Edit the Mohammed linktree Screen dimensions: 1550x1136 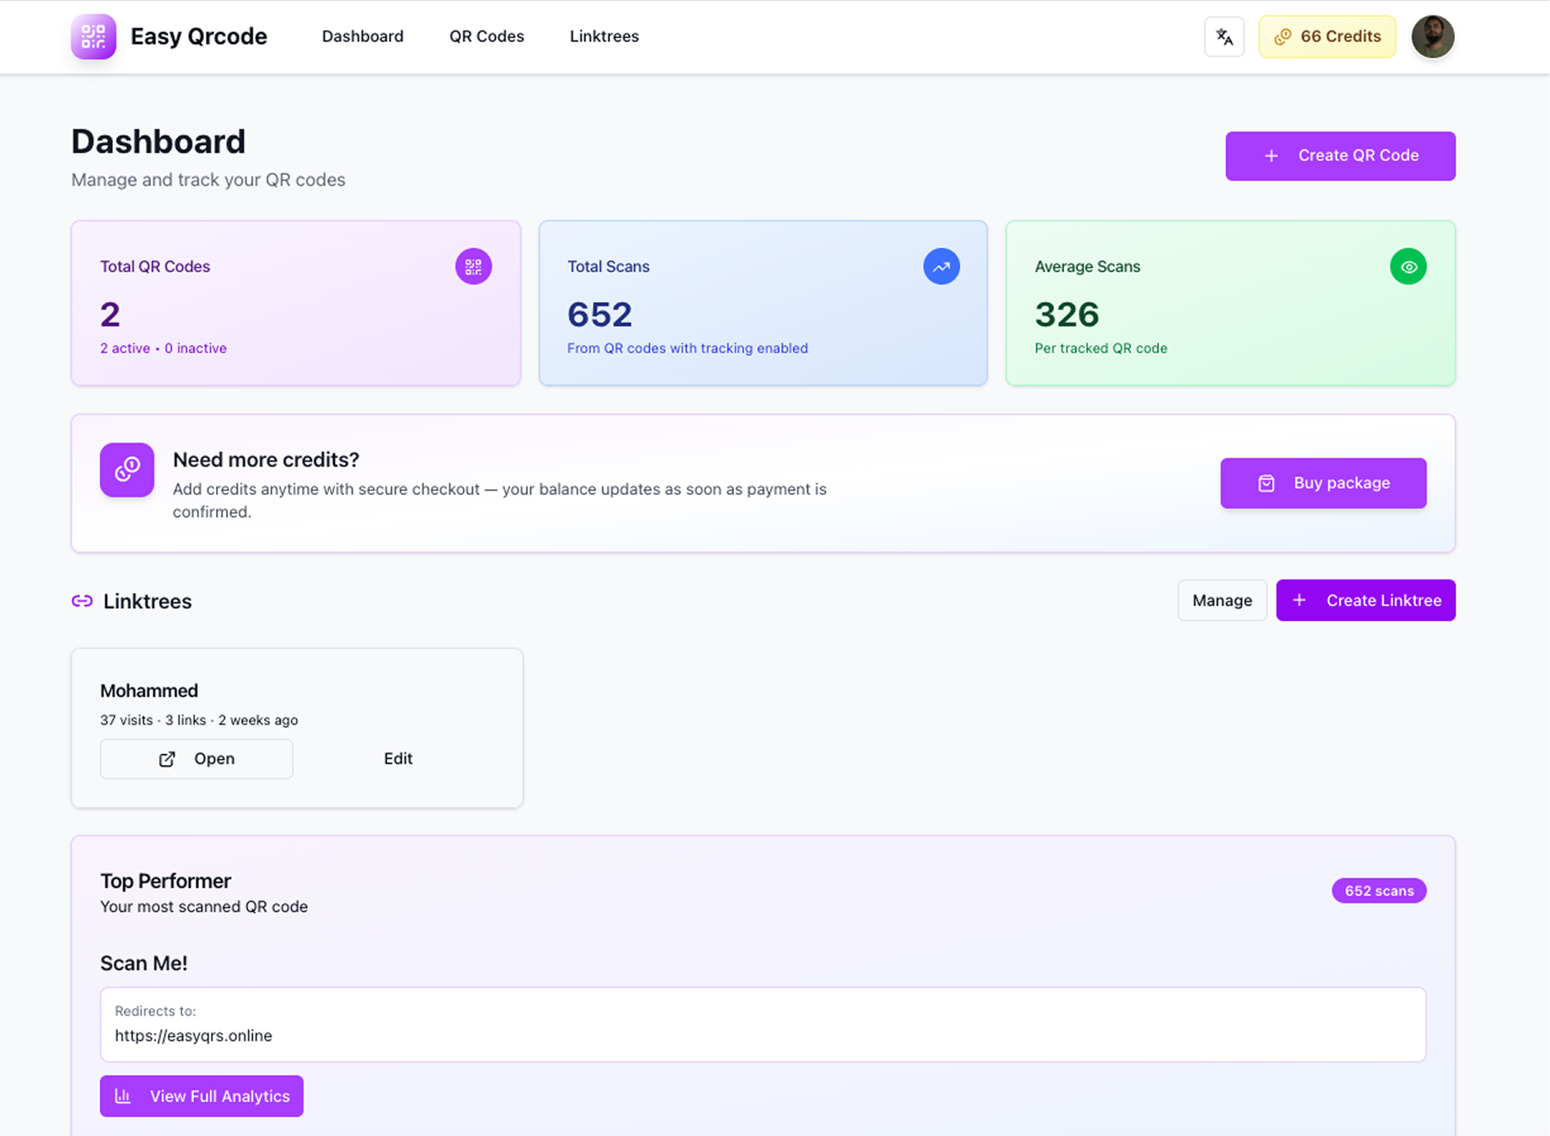[x=398, y=759]
